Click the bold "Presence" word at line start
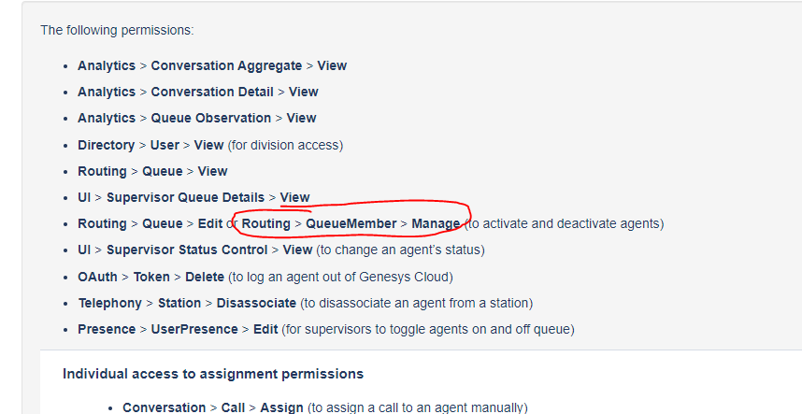 tap(106, 329)
